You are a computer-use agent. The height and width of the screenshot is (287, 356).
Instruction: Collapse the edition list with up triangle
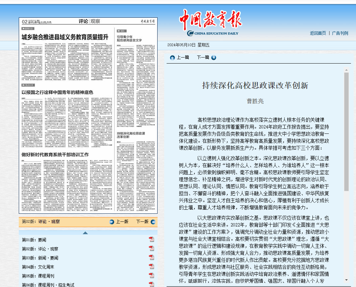pyautogui.click(x=85, y=233)
